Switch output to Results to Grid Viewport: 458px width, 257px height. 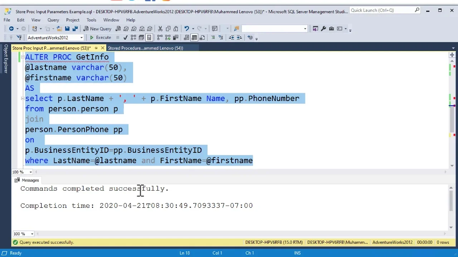[x=194, y=37]
